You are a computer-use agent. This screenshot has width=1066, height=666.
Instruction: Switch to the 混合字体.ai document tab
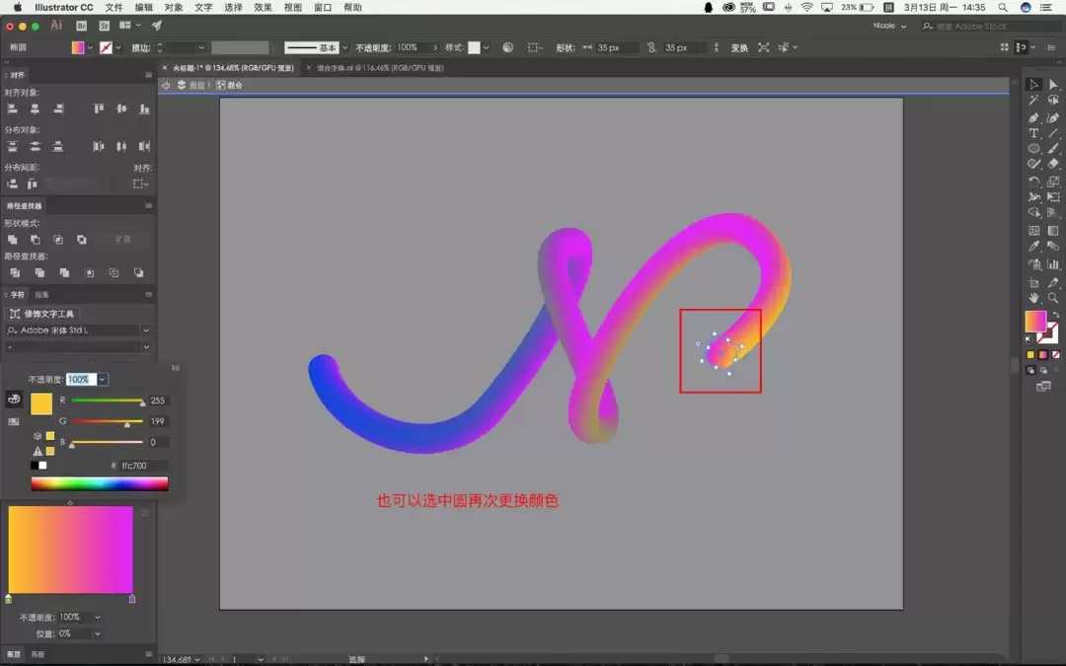pos(379,68)
